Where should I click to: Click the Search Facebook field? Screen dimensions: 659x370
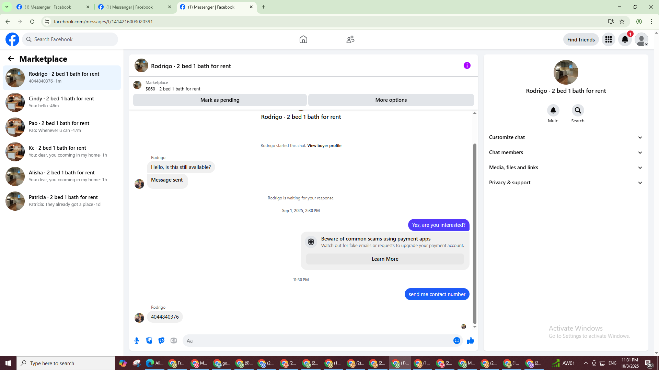pos(70,39)
